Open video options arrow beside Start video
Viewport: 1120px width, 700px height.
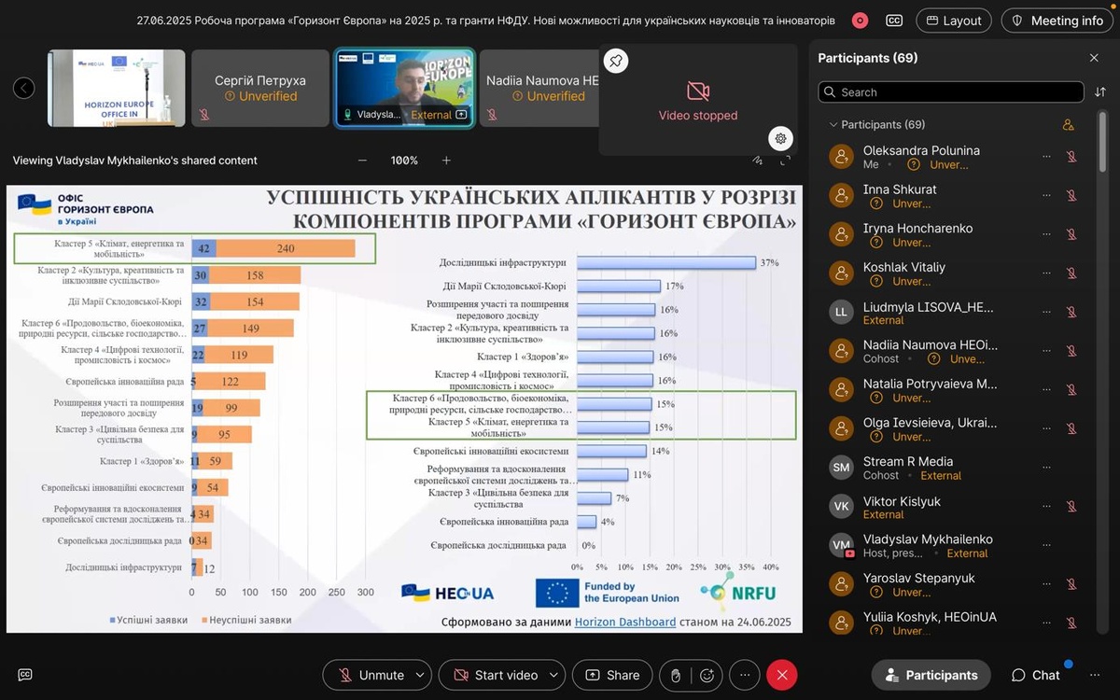554,675
